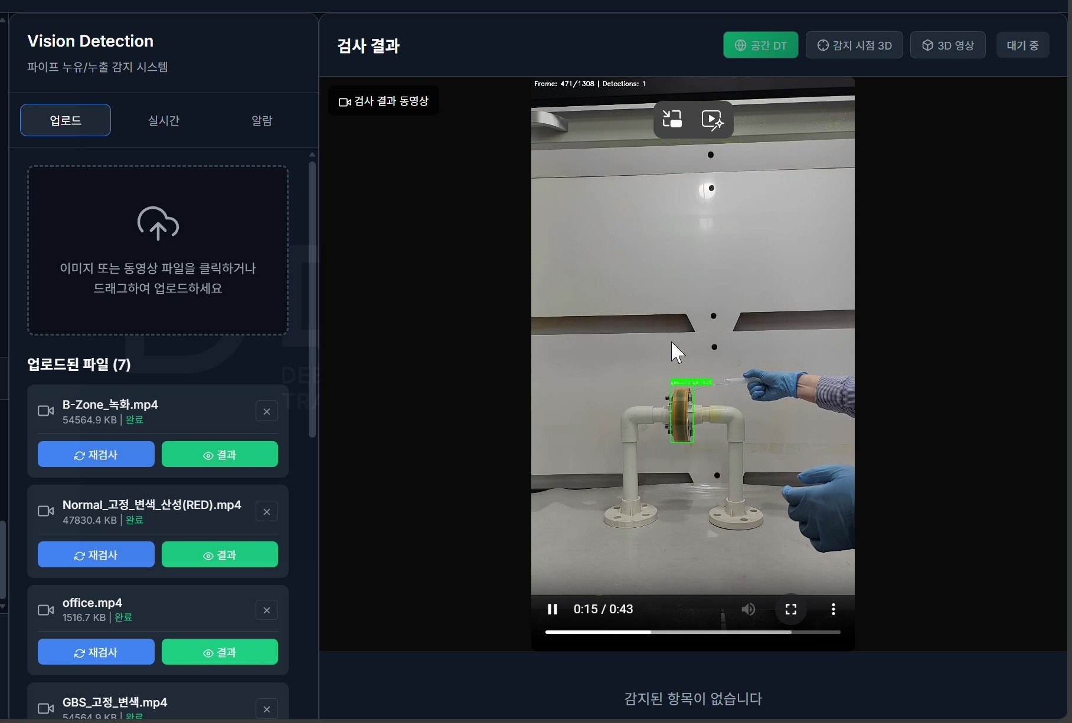Re-inspect the office.mp4 file
The image size is (1072, 723).
point(96,652)
